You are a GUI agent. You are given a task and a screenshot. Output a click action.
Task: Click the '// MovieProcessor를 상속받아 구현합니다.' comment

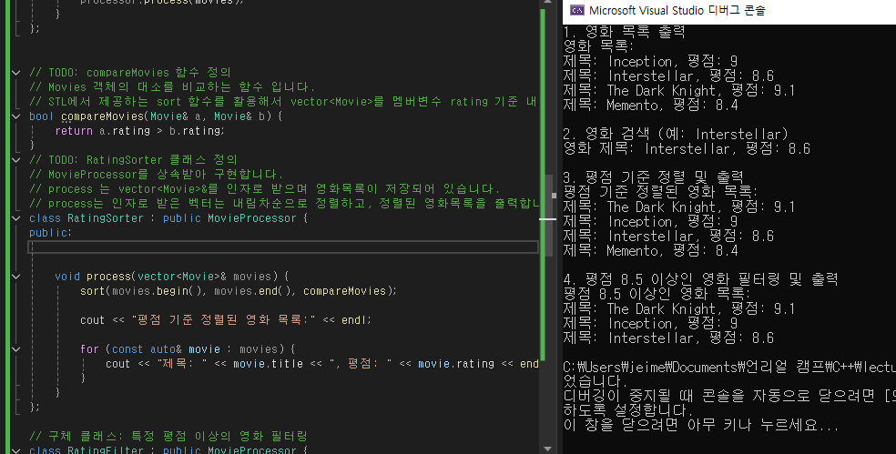click(156, 174)
